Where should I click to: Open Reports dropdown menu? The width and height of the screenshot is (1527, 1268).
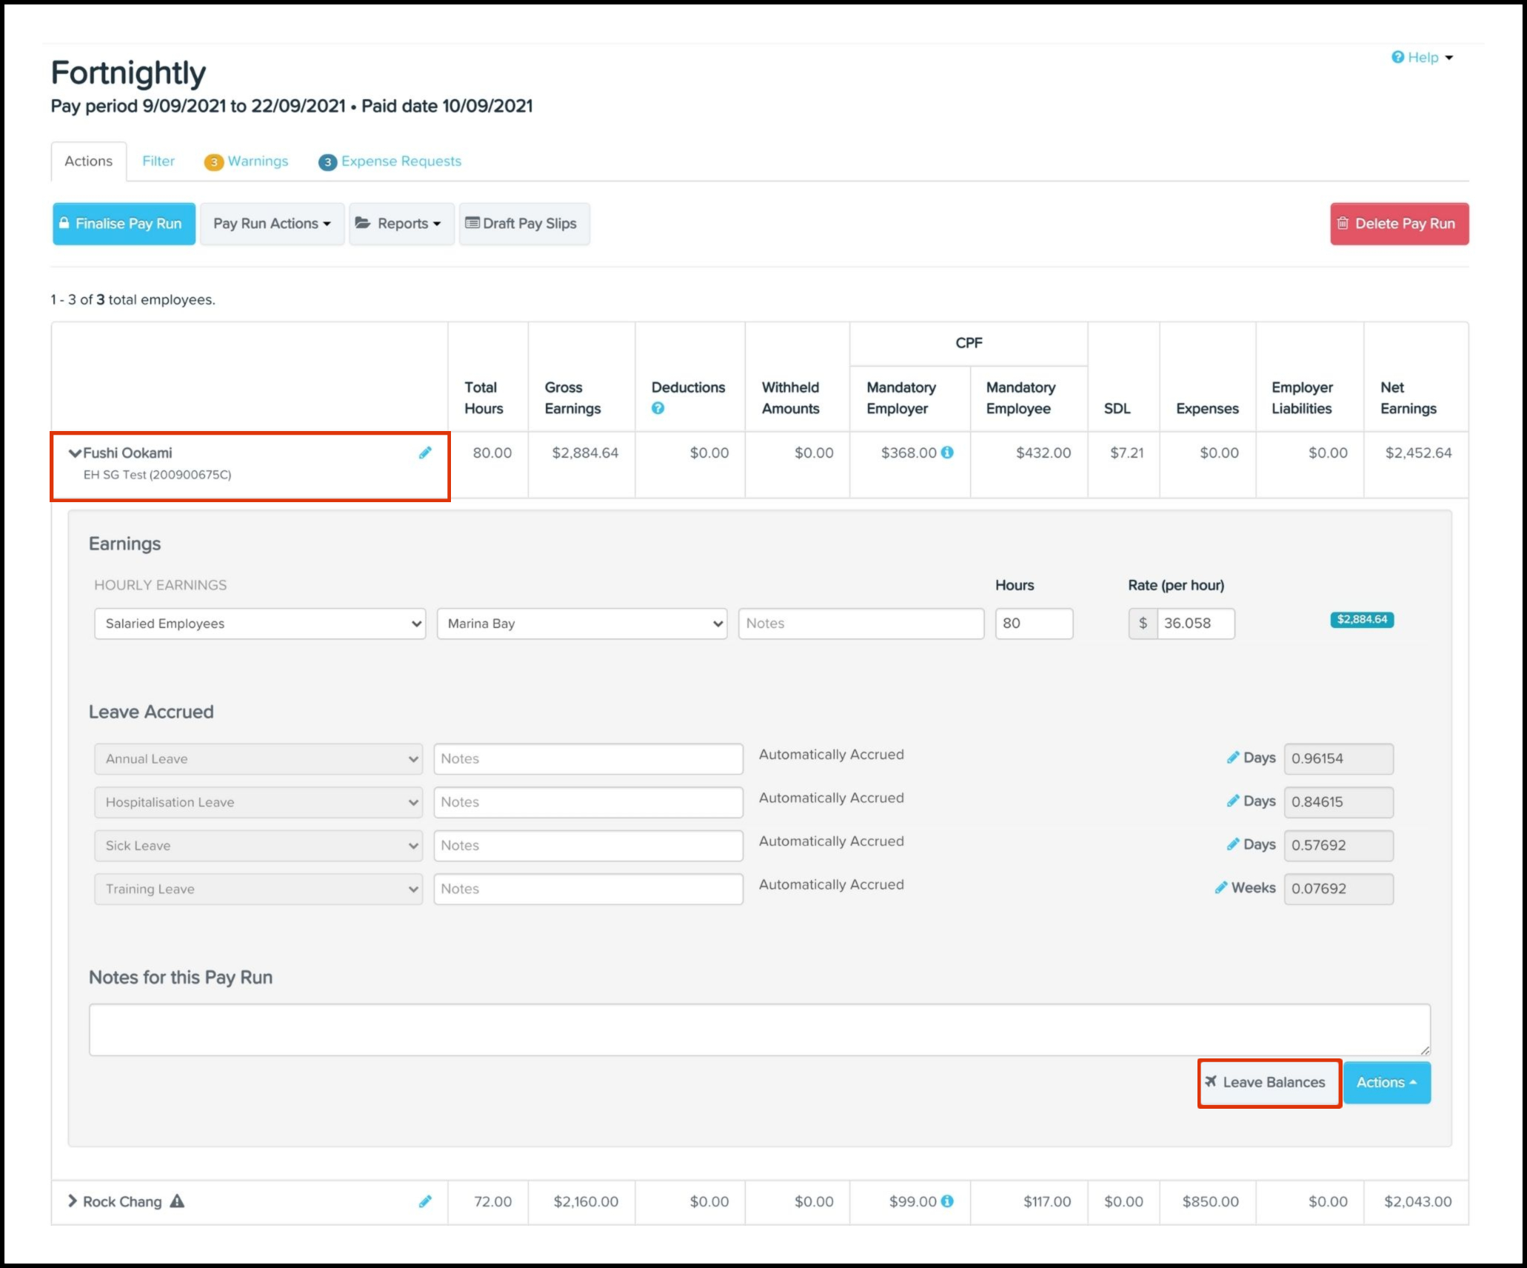(x=401, y=224)
